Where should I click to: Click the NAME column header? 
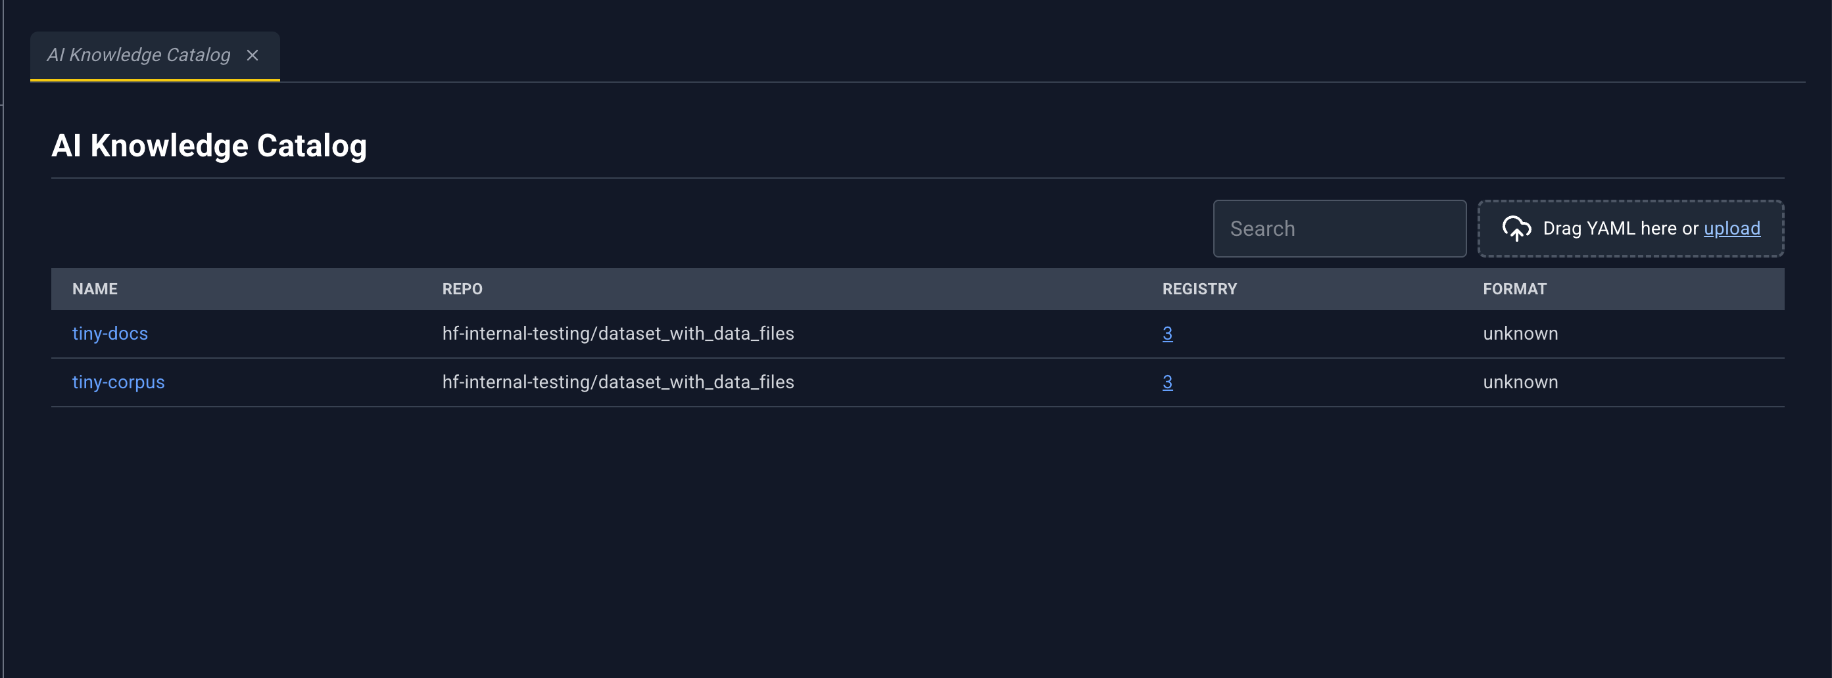click(95, 289)
